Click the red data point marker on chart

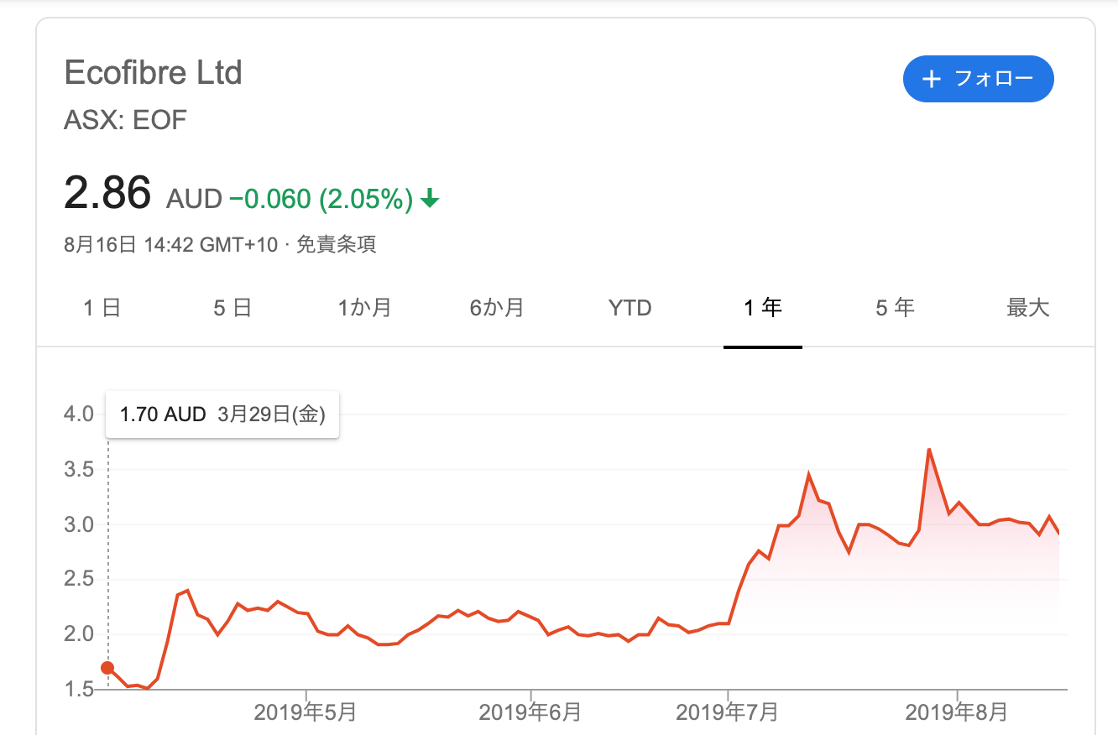(107, 668)
